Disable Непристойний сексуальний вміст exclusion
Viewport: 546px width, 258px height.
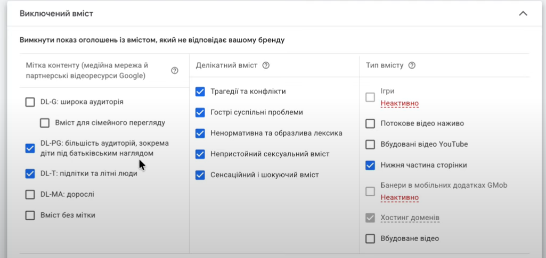click(x=200, y=154)
